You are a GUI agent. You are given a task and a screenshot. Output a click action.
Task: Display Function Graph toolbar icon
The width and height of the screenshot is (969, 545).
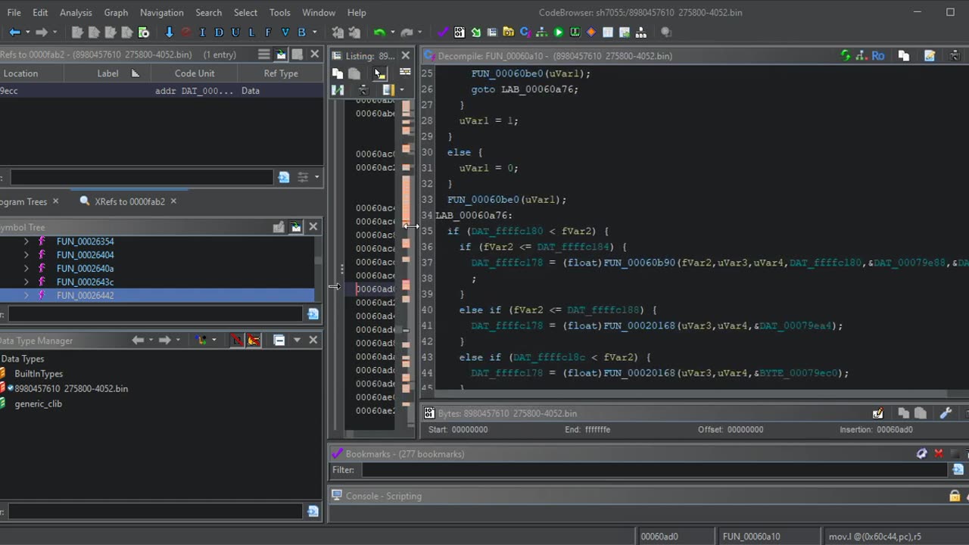pos(542,32)
